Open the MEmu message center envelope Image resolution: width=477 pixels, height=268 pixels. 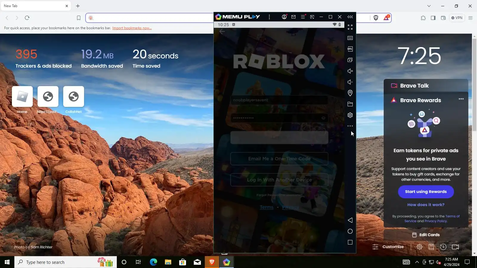293,17
